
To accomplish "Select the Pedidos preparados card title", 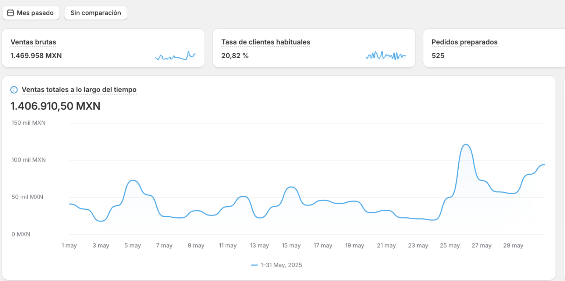I will pos(464,42).
